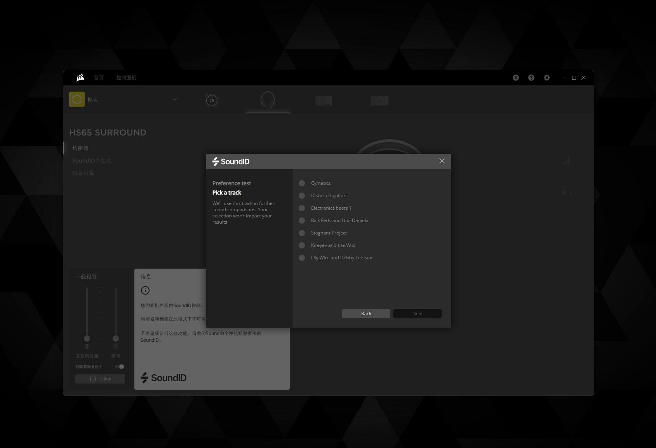The width and height of the screenshot is (656, 448).
Task: Click the yellow 默认 profile hexagon icon
Action: click(x=77, y=99)
